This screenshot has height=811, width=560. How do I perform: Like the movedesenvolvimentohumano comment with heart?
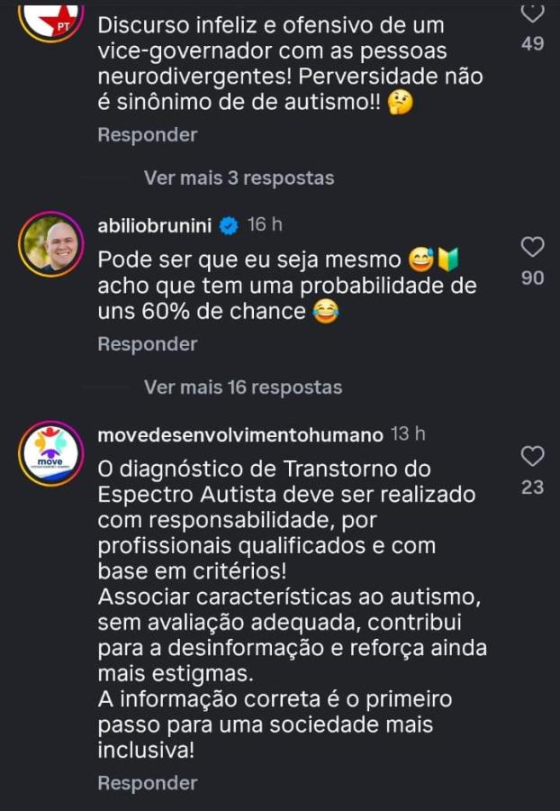tap(533, 456)
